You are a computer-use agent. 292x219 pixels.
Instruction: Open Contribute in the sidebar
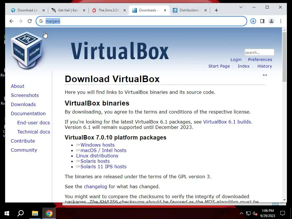23,141
